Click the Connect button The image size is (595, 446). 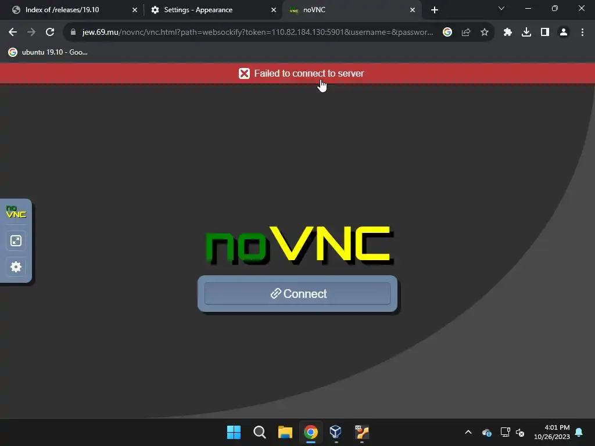[x=297, y=293]
